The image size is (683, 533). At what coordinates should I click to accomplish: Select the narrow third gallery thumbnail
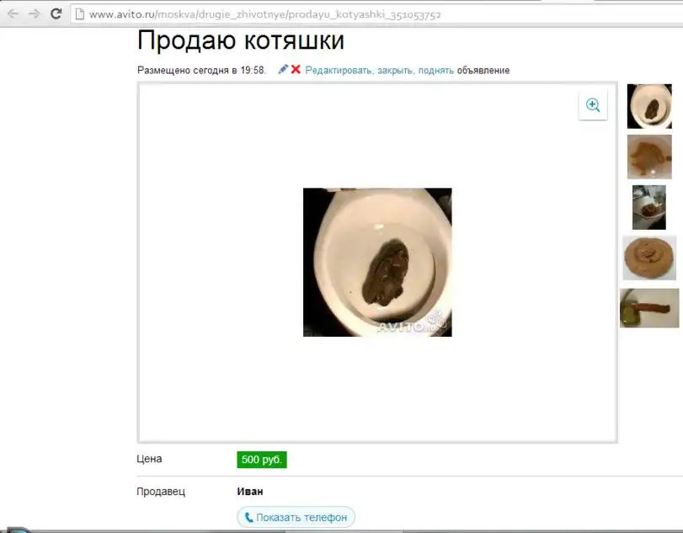point(649,207)
